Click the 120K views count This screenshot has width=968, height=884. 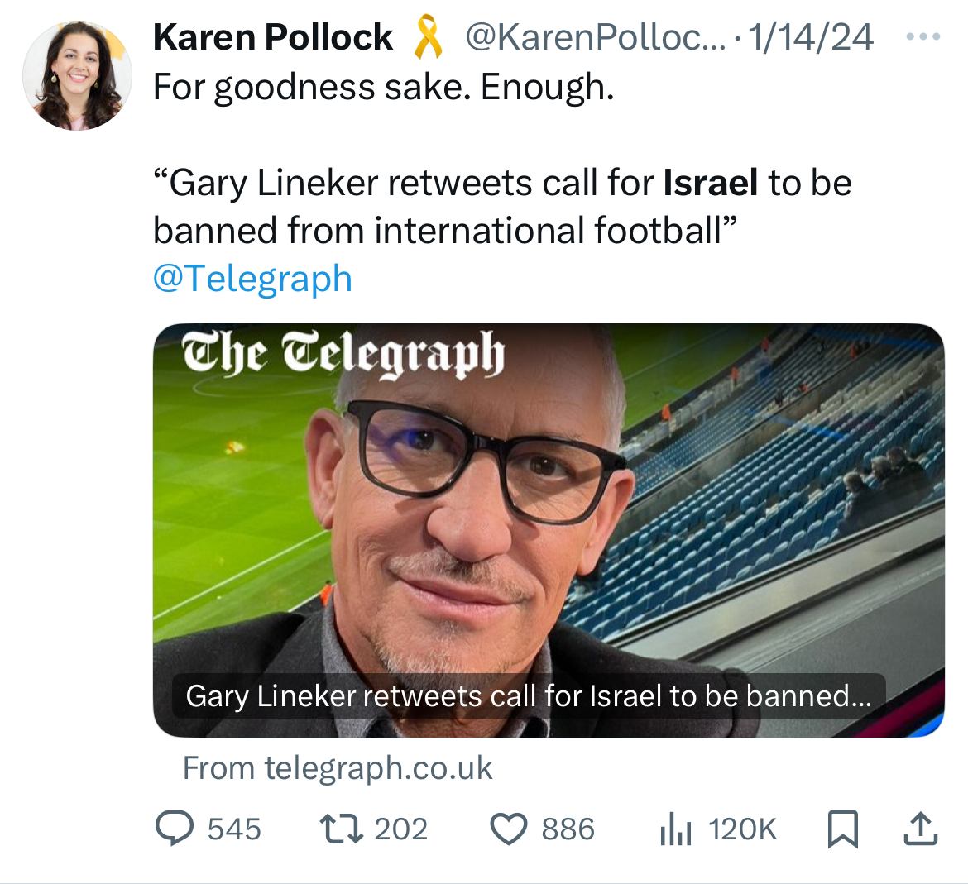click(x=743, y=829)
